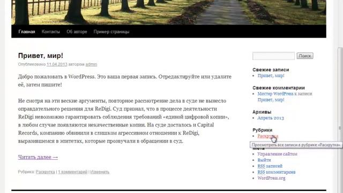Open the post title Привет, мир!
This screenshot has height=193, width=343.
pos(41,56)
